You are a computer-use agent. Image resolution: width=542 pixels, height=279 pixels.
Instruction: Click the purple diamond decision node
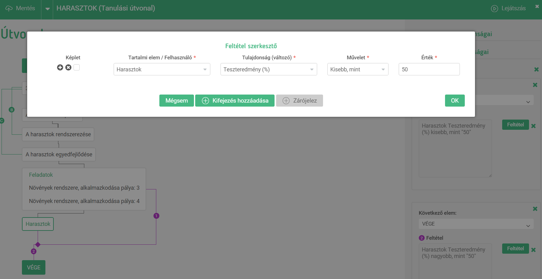point(38,244)
